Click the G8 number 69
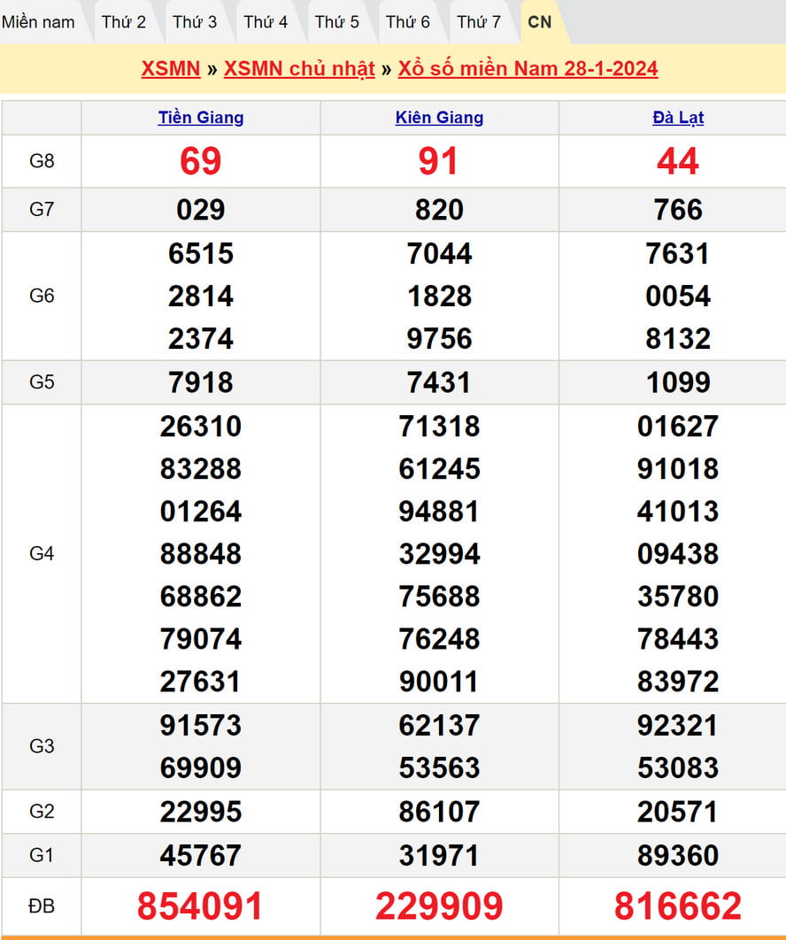Screen dimensions: 786x940 point(201,161)
